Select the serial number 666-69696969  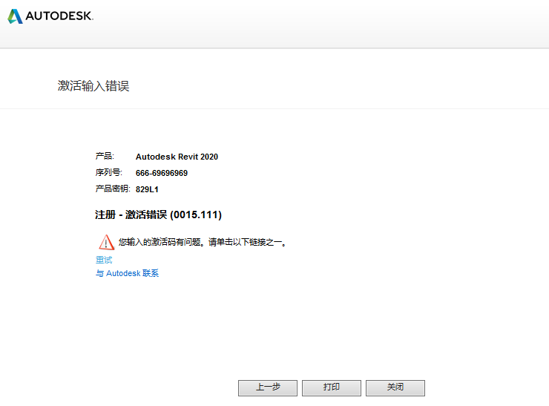[x=162, y=173]
